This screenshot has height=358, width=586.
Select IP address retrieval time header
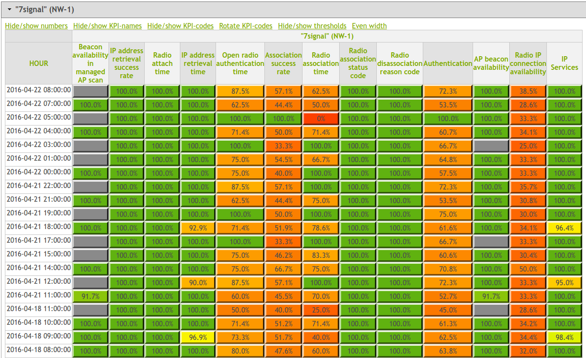(x=198, y=63)
